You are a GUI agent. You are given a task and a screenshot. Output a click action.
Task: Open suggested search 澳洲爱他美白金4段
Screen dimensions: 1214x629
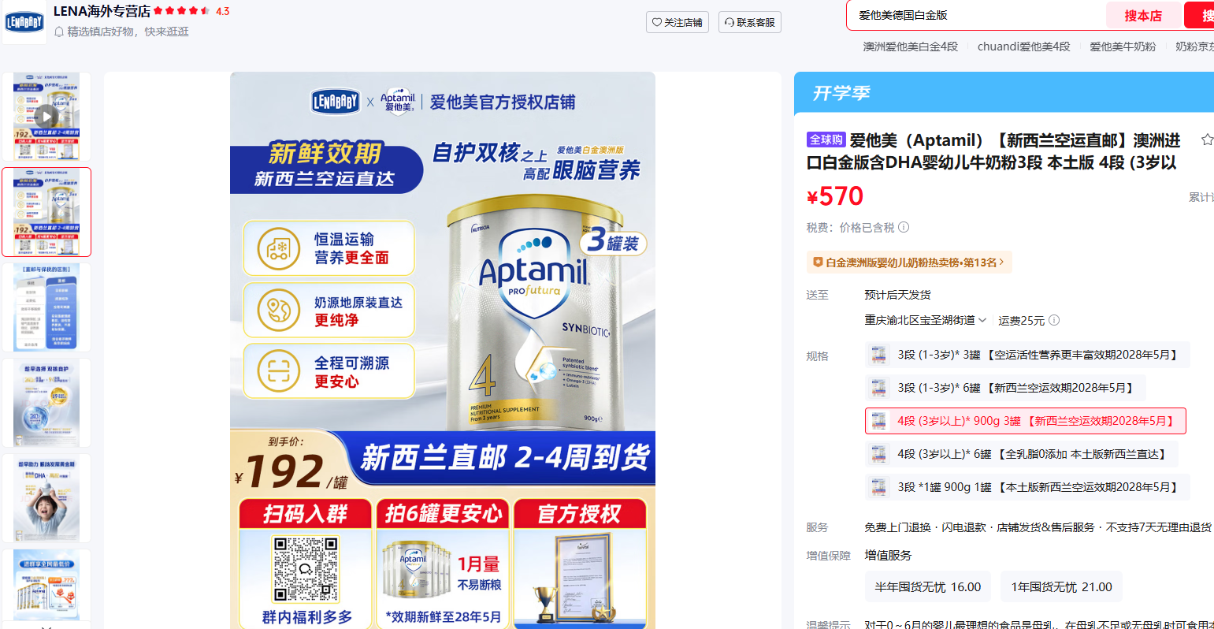(911, 47)
